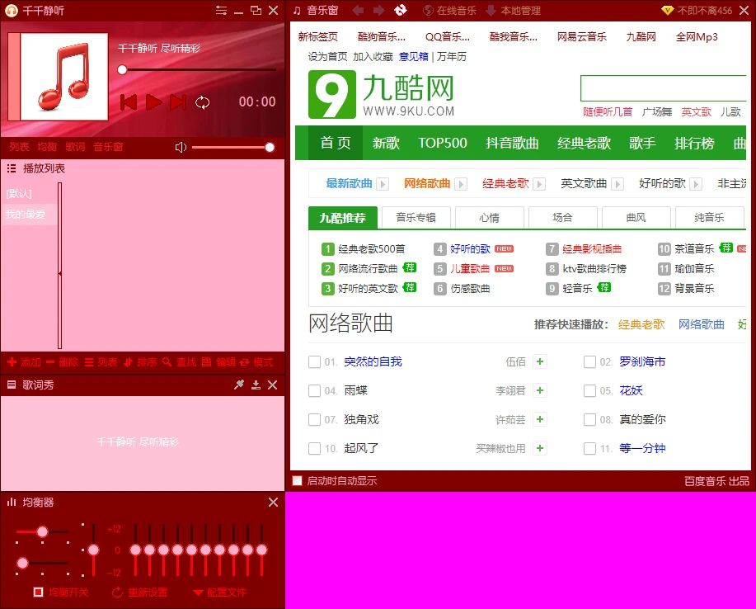The height and width of the screenshot is (609, 756).
Task: Click 编辑 edit in playlist toolbar
Action: pos(218,362)
